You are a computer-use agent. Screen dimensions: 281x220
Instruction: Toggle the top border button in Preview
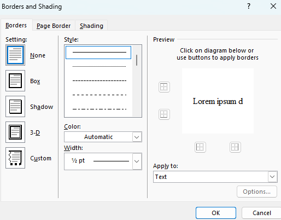[164, 87]
